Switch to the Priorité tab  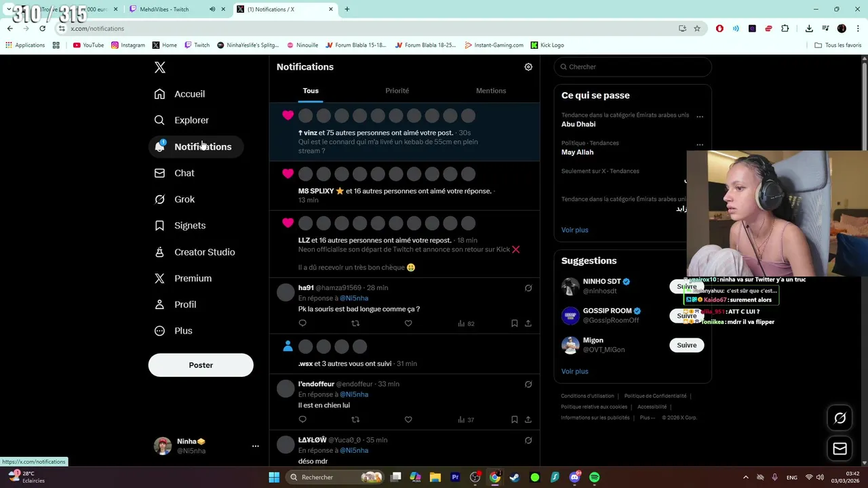pos(397,91)
